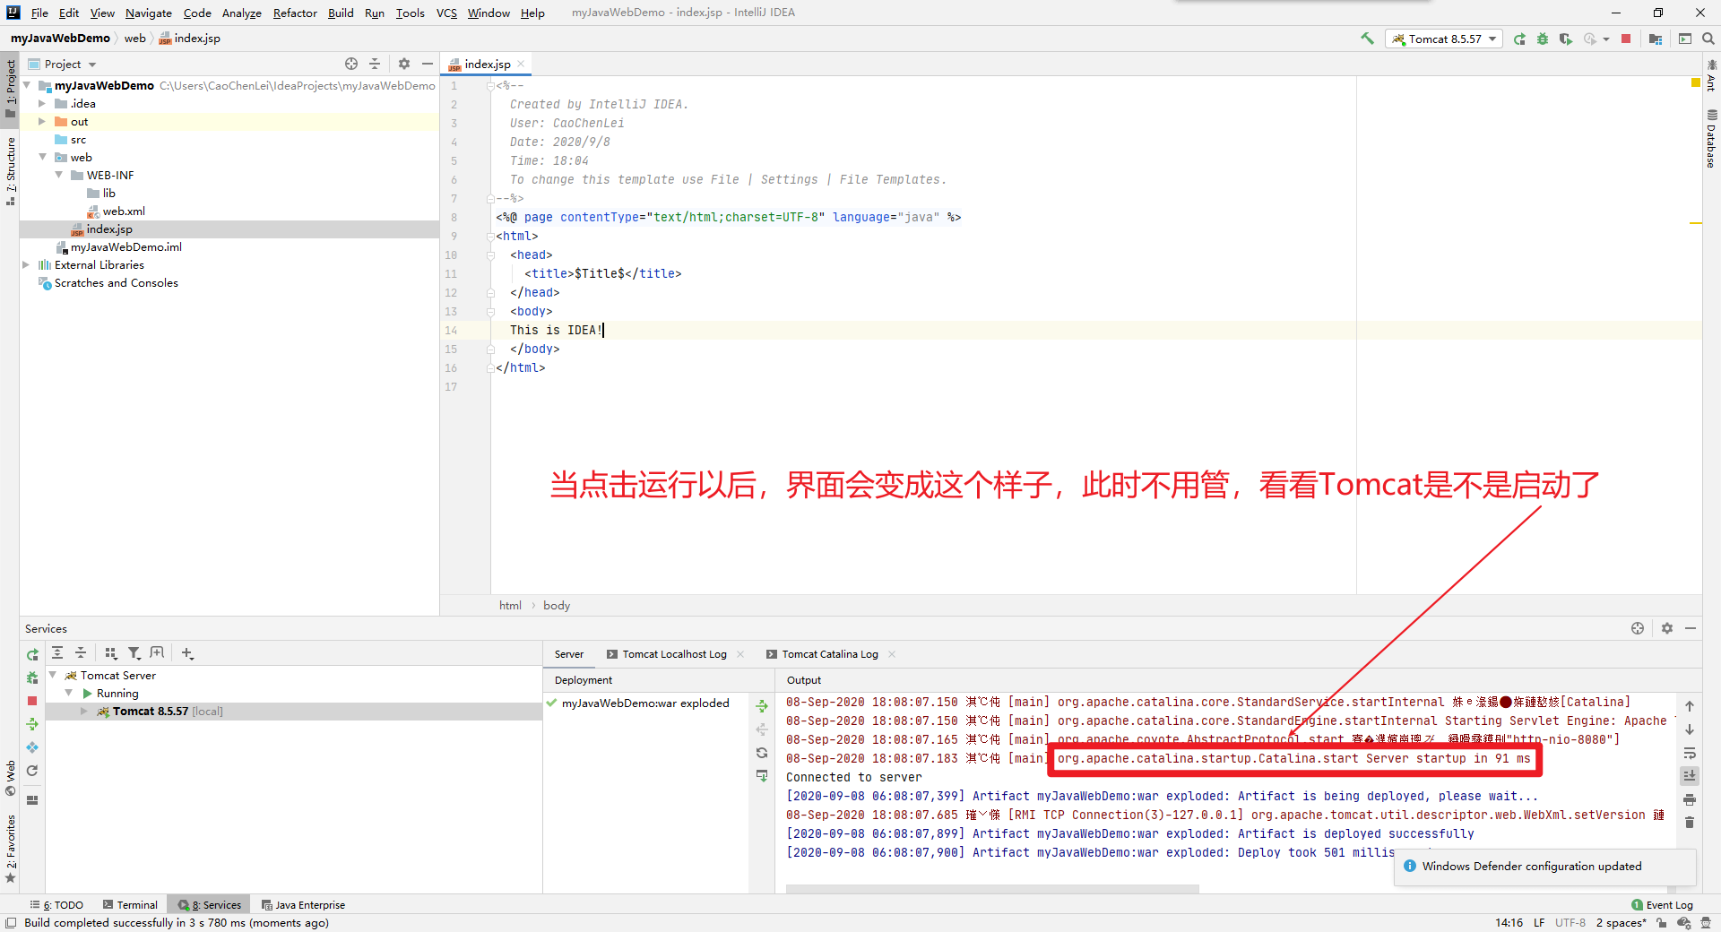Hide the Project tool window
The height and width of the screenshot is (932, 1721).
click(428, 64)
